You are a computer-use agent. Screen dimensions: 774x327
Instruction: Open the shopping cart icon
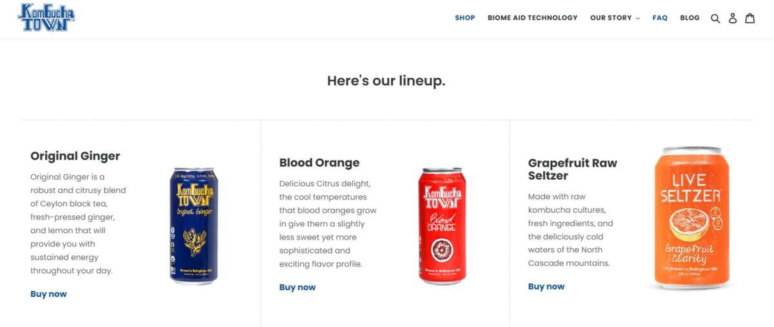pyautogui.click(x=750, y=18)
